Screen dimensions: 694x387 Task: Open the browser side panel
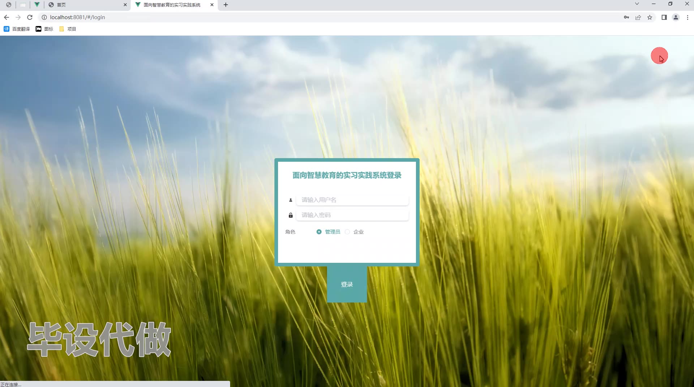[x=664, y=17]
